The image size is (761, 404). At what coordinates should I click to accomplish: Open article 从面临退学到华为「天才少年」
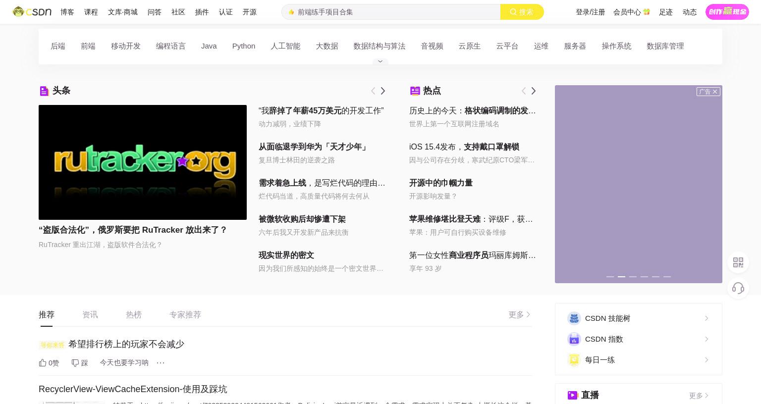pyautogui.click(x=314, y=147)
